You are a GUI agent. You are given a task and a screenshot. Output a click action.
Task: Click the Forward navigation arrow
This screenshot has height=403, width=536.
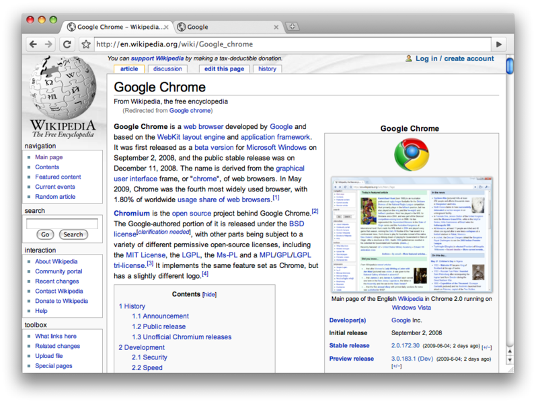click(48, 44)
